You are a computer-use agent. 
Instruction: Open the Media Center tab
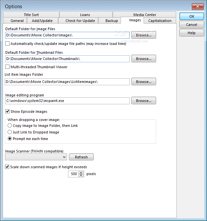(145, 15)
